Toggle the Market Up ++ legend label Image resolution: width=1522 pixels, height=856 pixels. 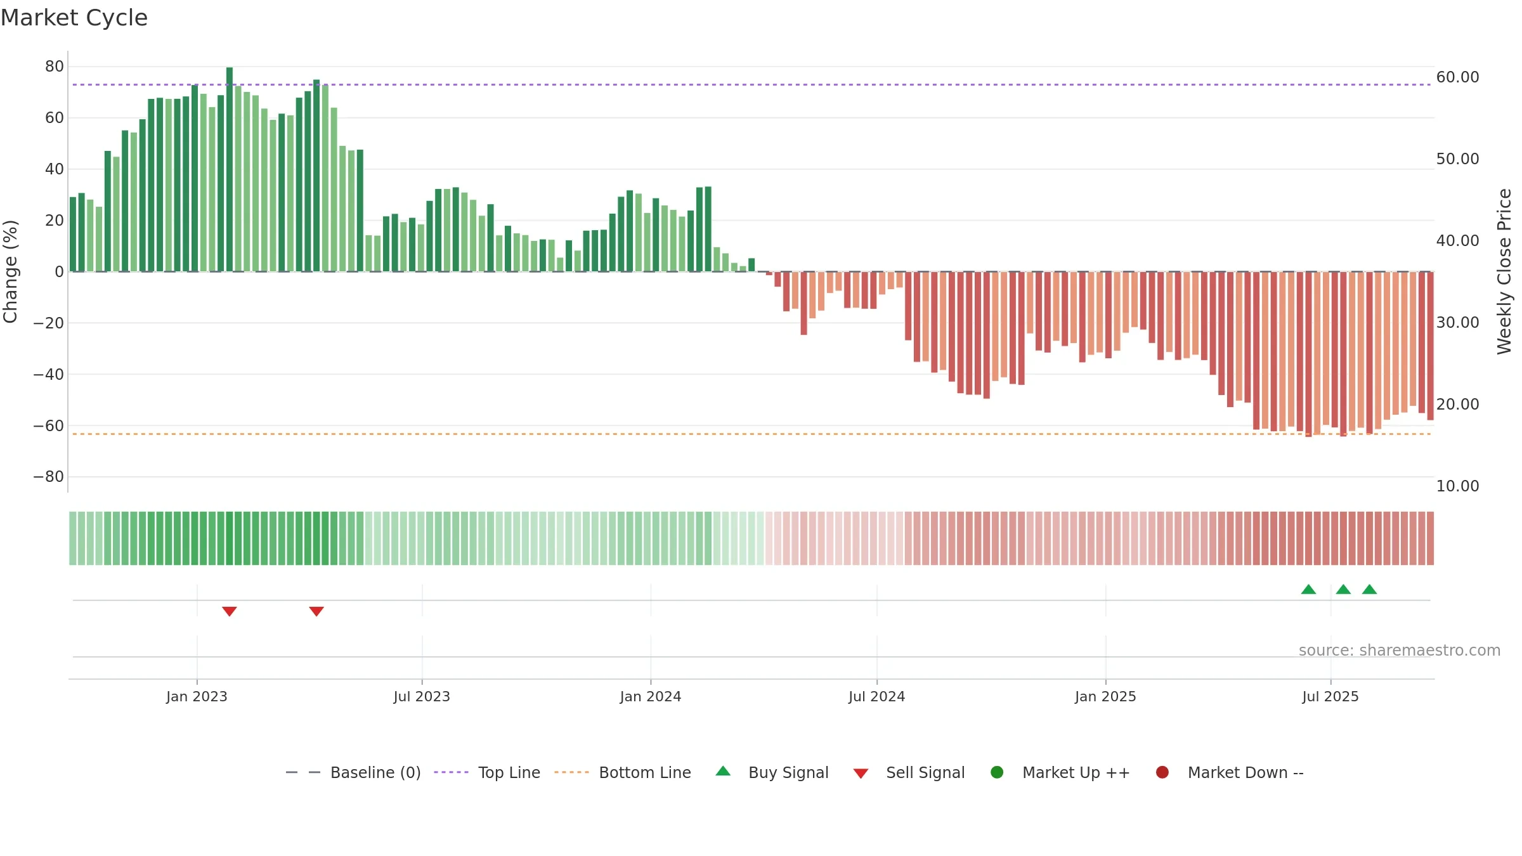click(x=1076, y=772)
